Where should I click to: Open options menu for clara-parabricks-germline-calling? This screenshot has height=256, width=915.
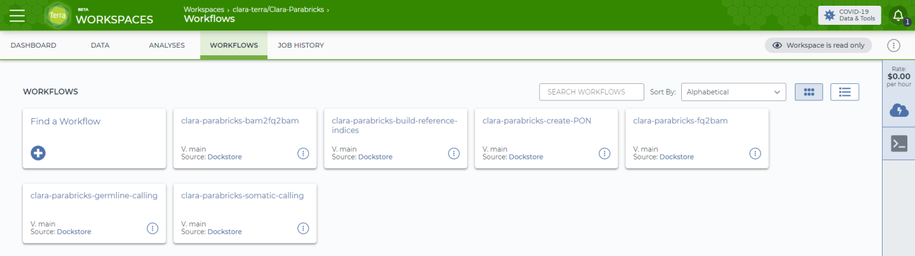tap(152, 228)
